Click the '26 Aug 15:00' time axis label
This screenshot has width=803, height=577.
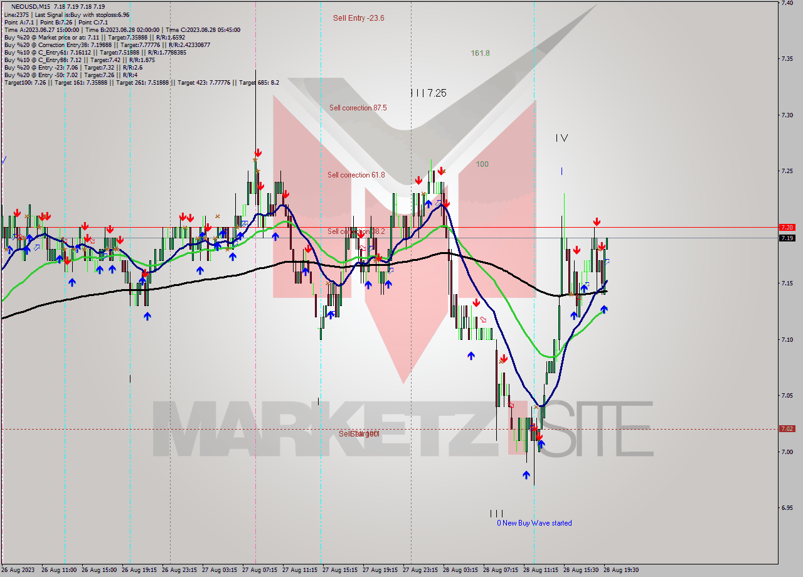point(99,570)
